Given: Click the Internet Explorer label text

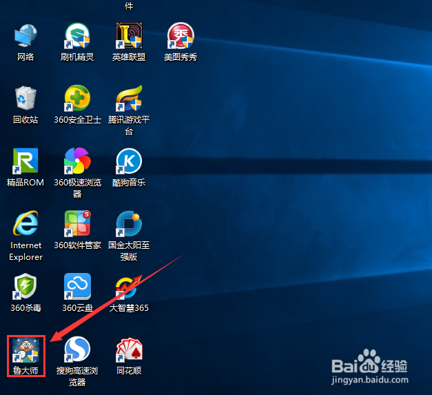Looking at the screenshot, I should (x=26, y=251).
